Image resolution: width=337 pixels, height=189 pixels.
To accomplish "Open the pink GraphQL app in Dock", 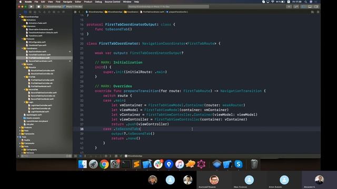I will (201, 164).
